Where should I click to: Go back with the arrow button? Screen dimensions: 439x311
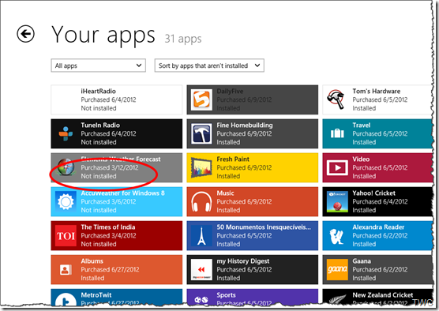(25, 34)
